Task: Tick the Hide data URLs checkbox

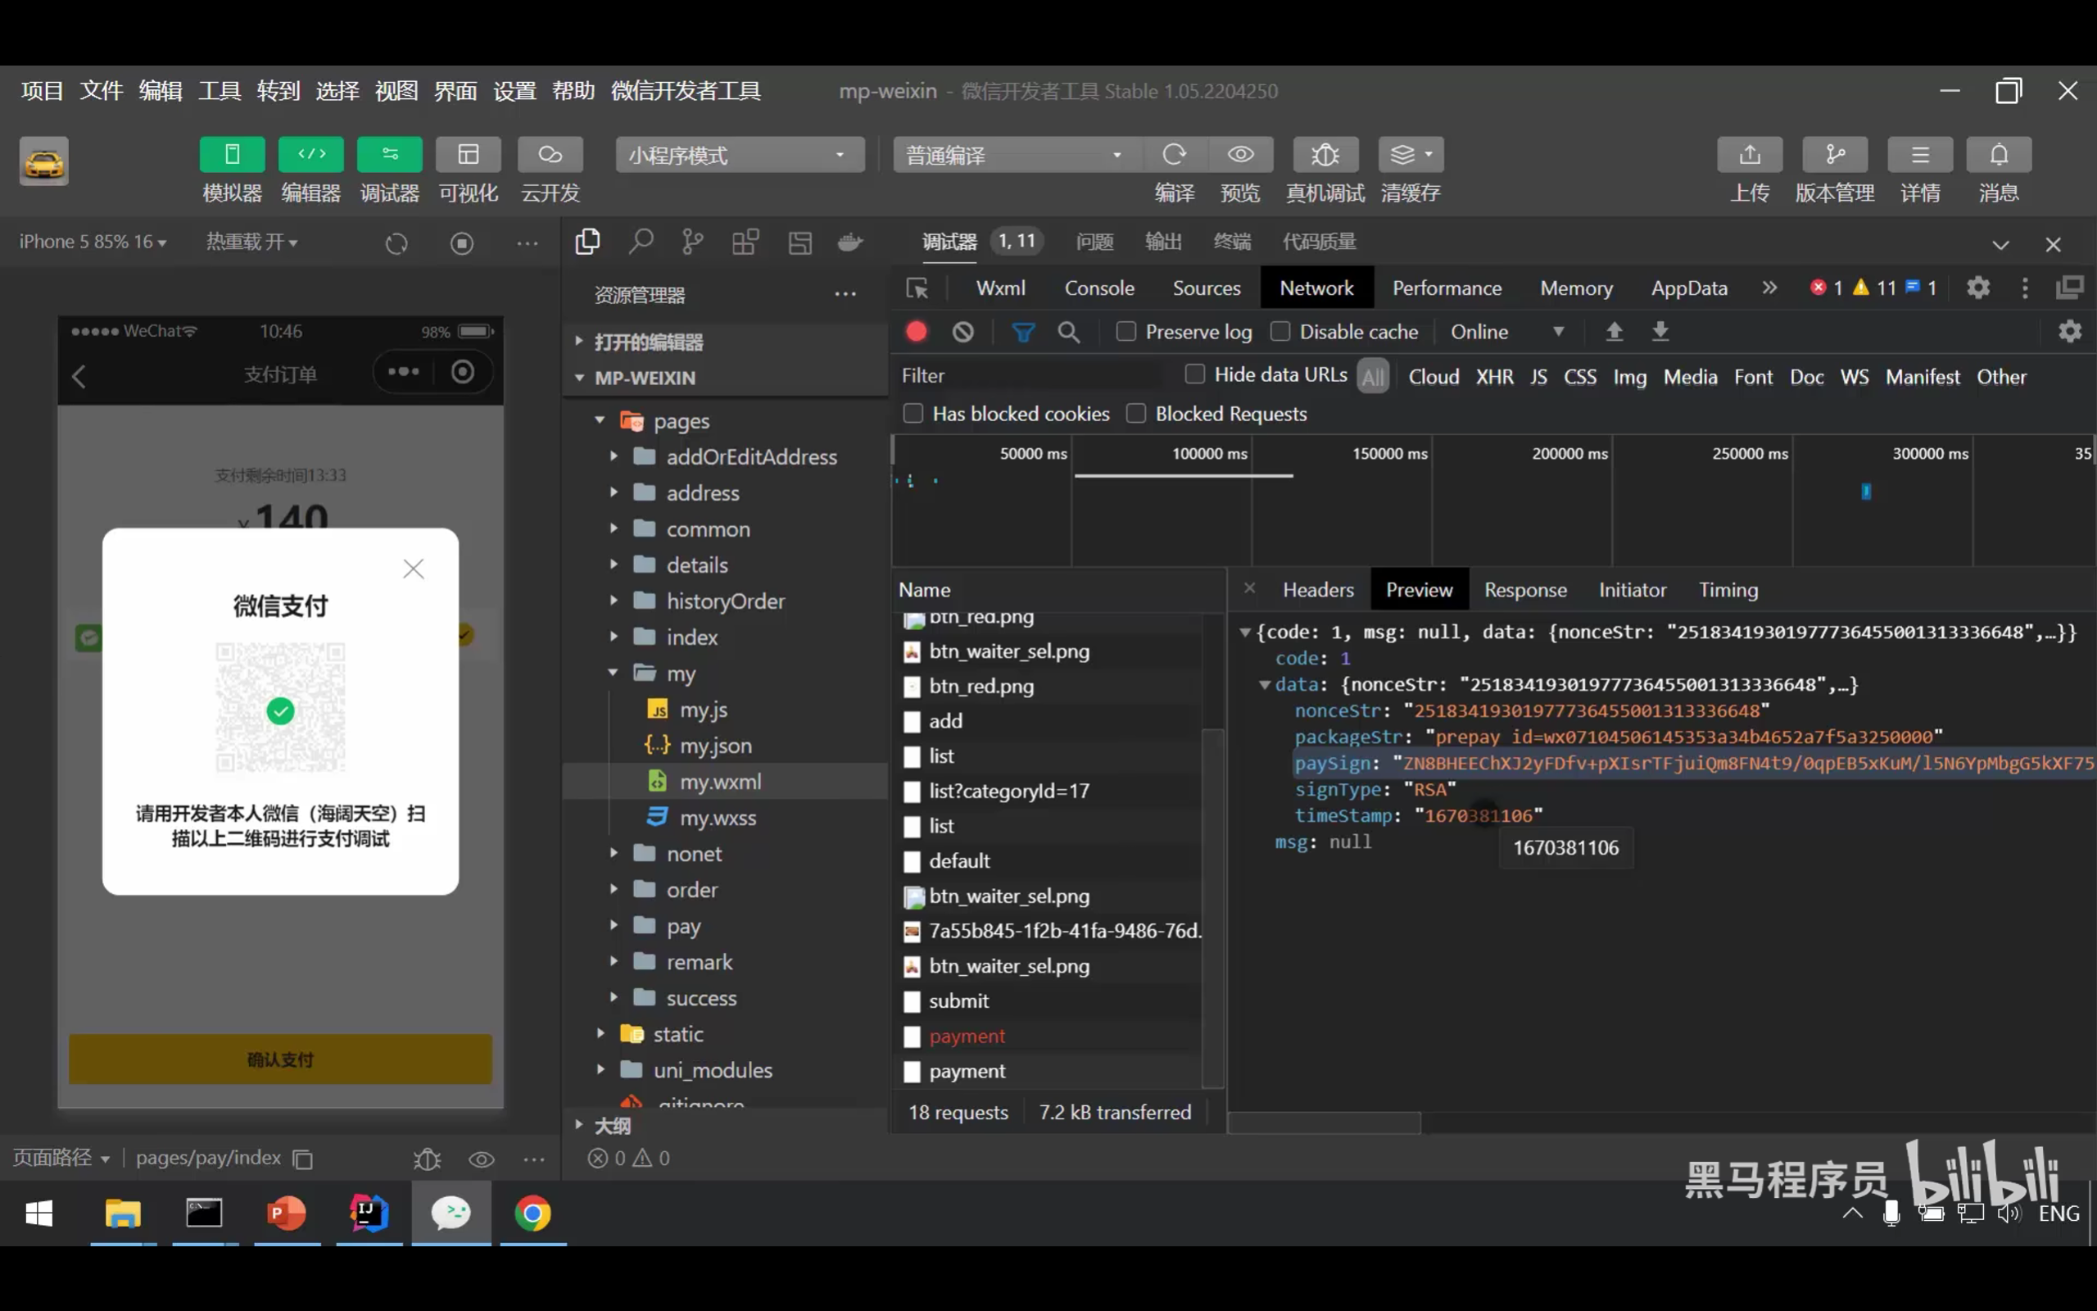Action: pyautogui.click(x=1195, y=374)
